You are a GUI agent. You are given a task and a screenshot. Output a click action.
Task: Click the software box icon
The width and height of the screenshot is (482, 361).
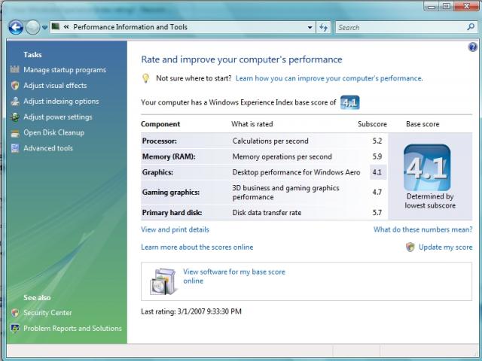click(x=164, y=281)
